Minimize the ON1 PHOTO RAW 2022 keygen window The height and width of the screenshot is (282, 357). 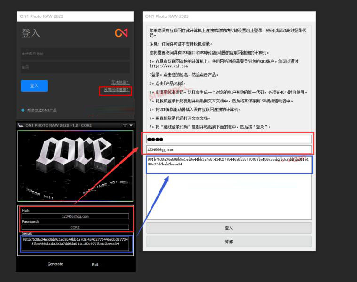coord(125,125)
